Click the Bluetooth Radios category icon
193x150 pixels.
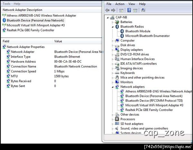pos(117,27)
